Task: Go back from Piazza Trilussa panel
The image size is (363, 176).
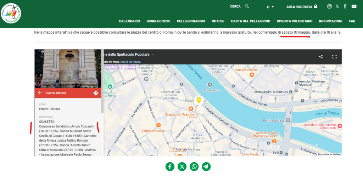Action: (40, 93)
